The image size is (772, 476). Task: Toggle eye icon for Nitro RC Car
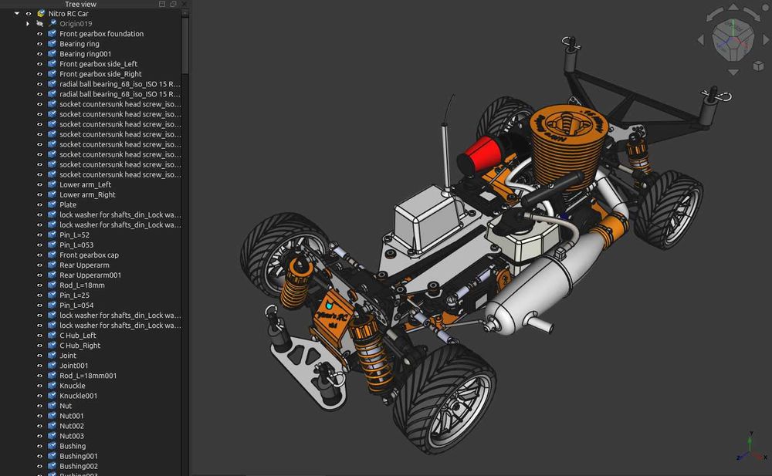[29, 14]
